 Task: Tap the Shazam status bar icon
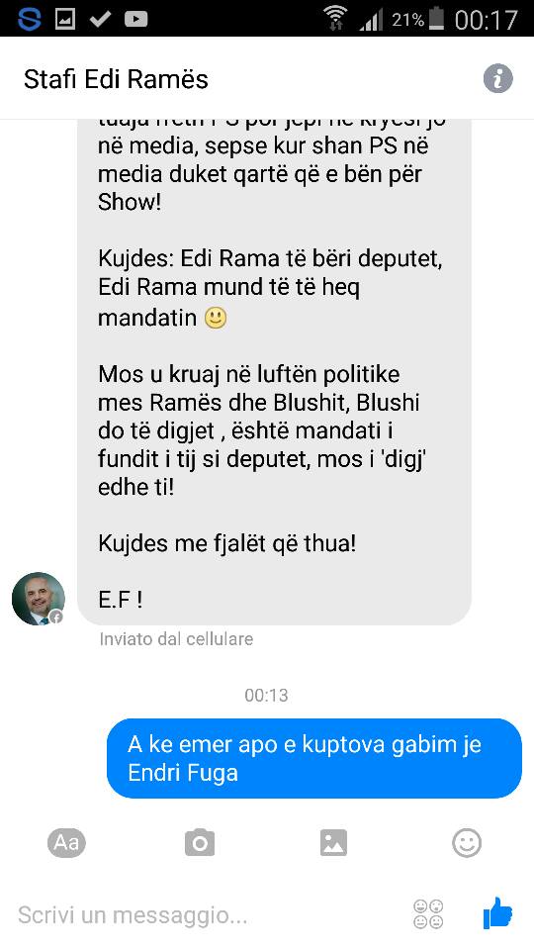click(29, 20)
